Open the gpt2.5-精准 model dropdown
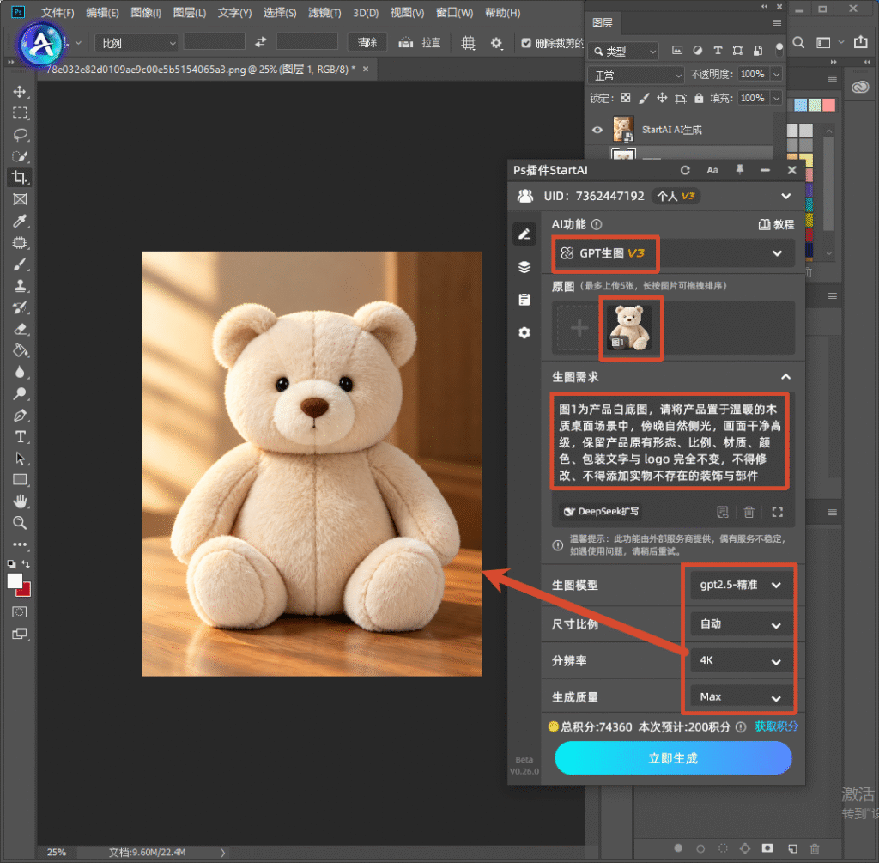The height and width of the screenshot is (863, 879). point(741,585)
